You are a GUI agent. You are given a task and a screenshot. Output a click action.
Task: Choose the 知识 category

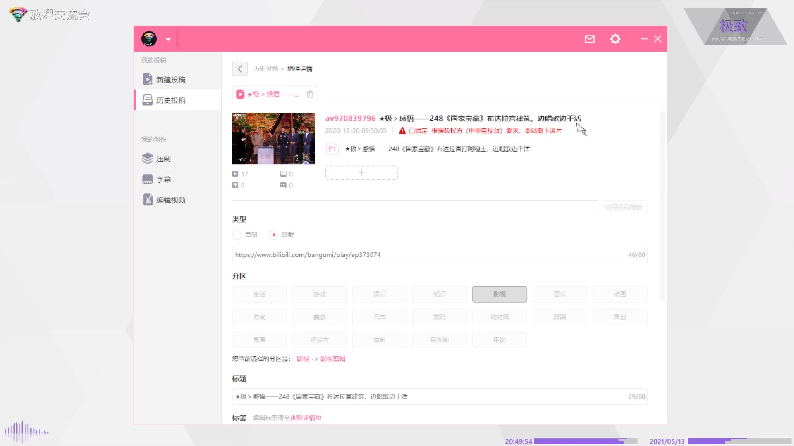440,294
